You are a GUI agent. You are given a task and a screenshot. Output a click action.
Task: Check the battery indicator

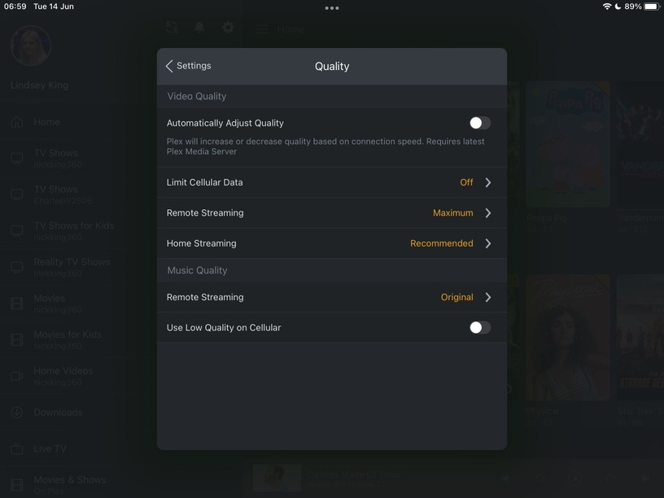coord(652,7)
